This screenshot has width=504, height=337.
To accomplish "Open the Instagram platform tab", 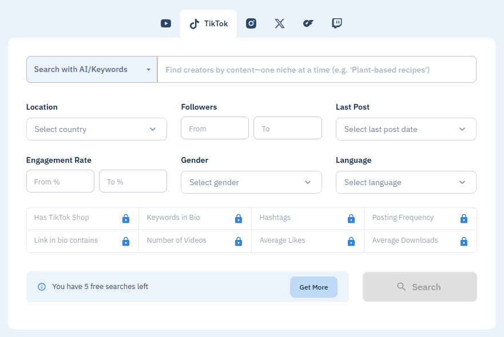I will coord(251,23).
